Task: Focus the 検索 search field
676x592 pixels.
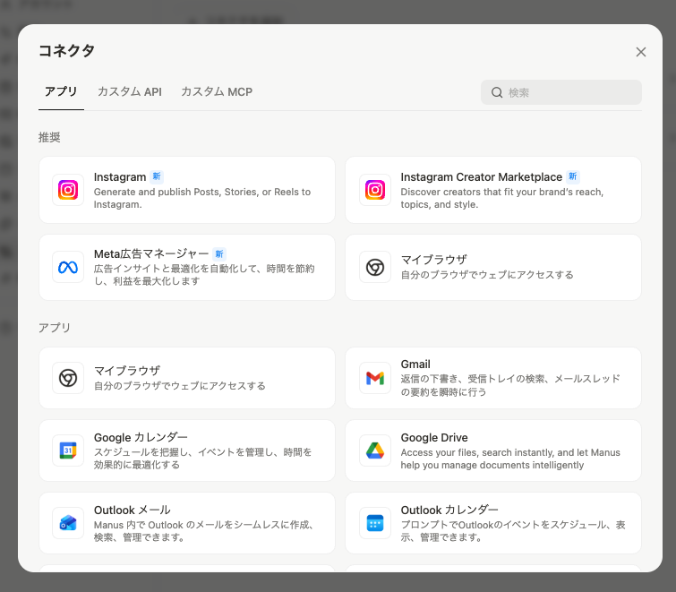Action: pyautogui.click(x=570, y=92)
